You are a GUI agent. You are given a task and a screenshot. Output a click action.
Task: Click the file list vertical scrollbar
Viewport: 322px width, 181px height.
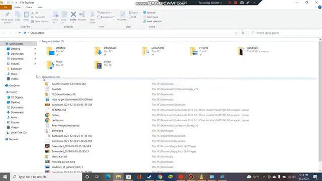click(320, 101)
